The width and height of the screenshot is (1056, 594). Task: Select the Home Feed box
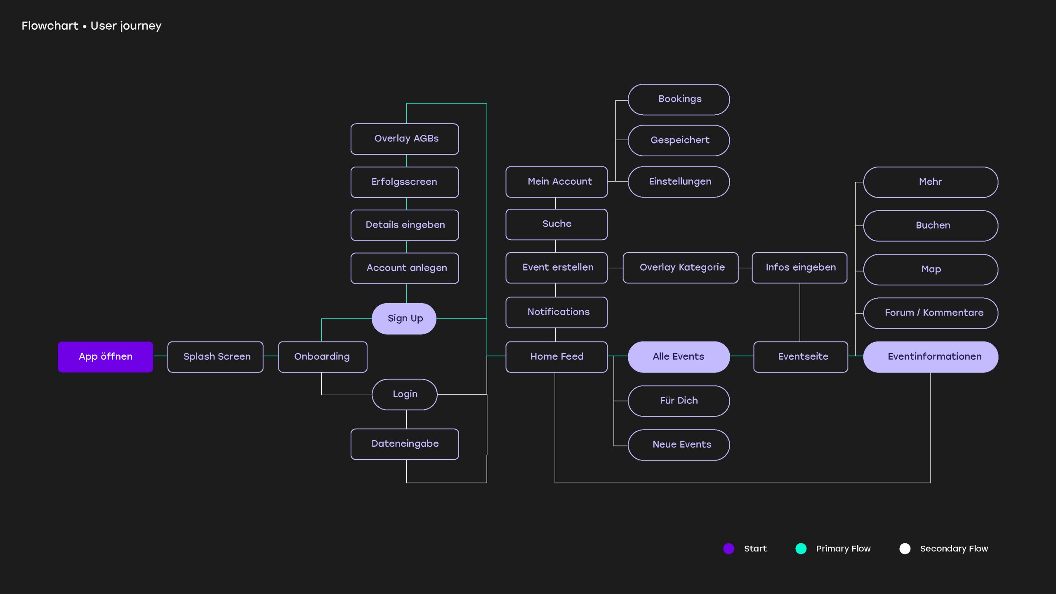(x=556, y=356)
